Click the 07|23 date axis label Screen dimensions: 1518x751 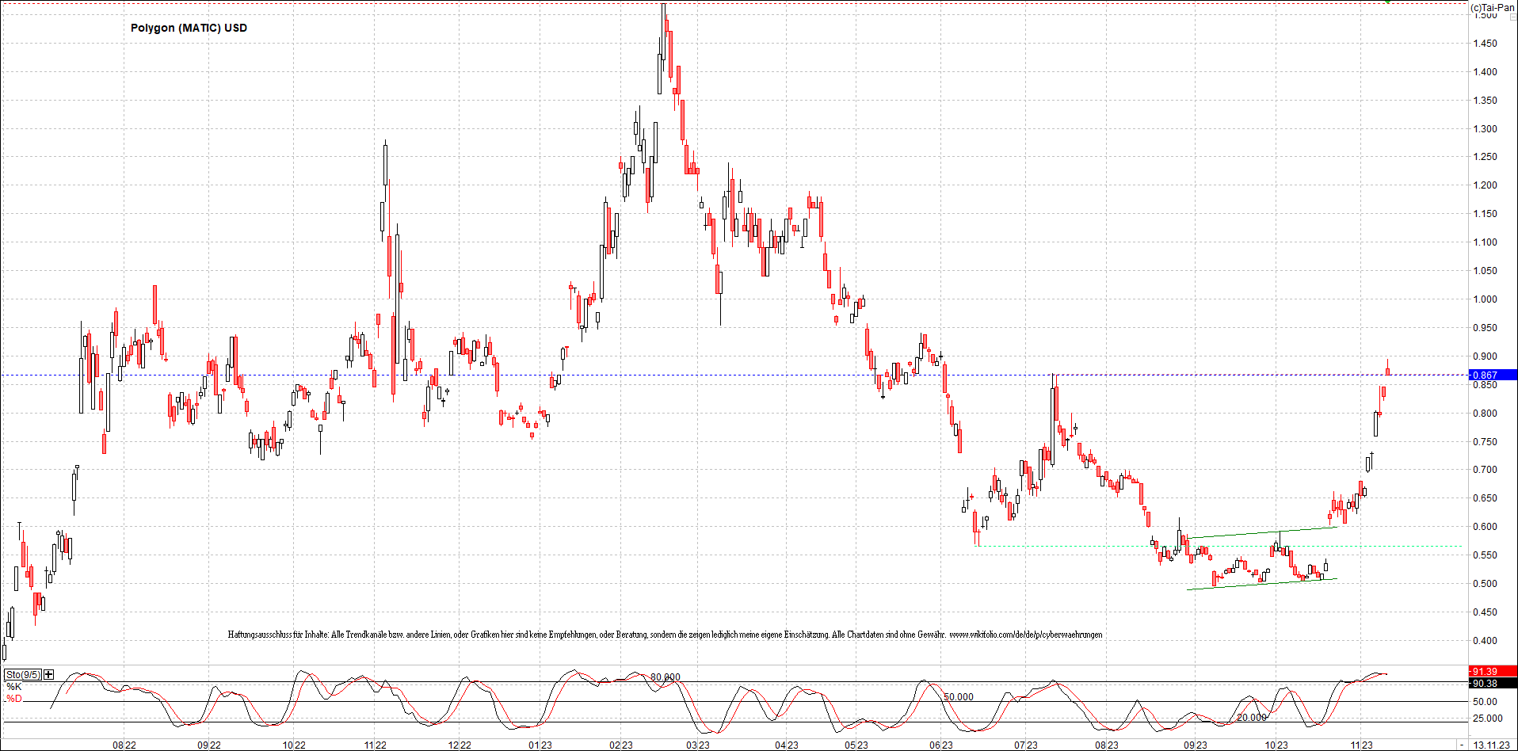(1026, 745)
